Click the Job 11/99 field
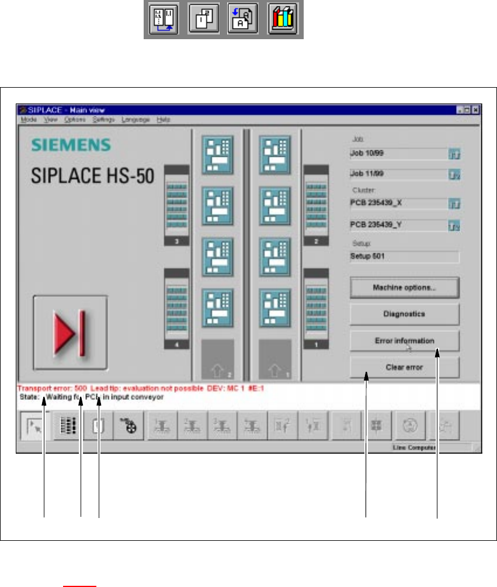The width and height of the screenshot is (497, 587). pyautogui.click(x=398, y=174)
